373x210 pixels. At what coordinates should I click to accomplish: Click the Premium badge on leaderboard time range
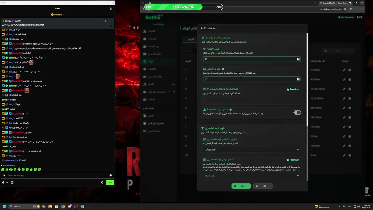(293, 160)
